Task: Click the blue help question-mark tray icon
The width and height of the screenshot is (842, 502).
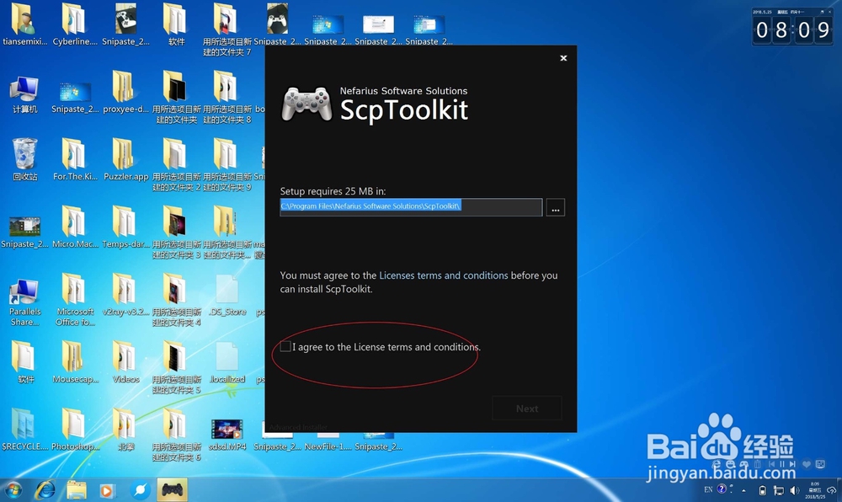Action: (722, 489)
